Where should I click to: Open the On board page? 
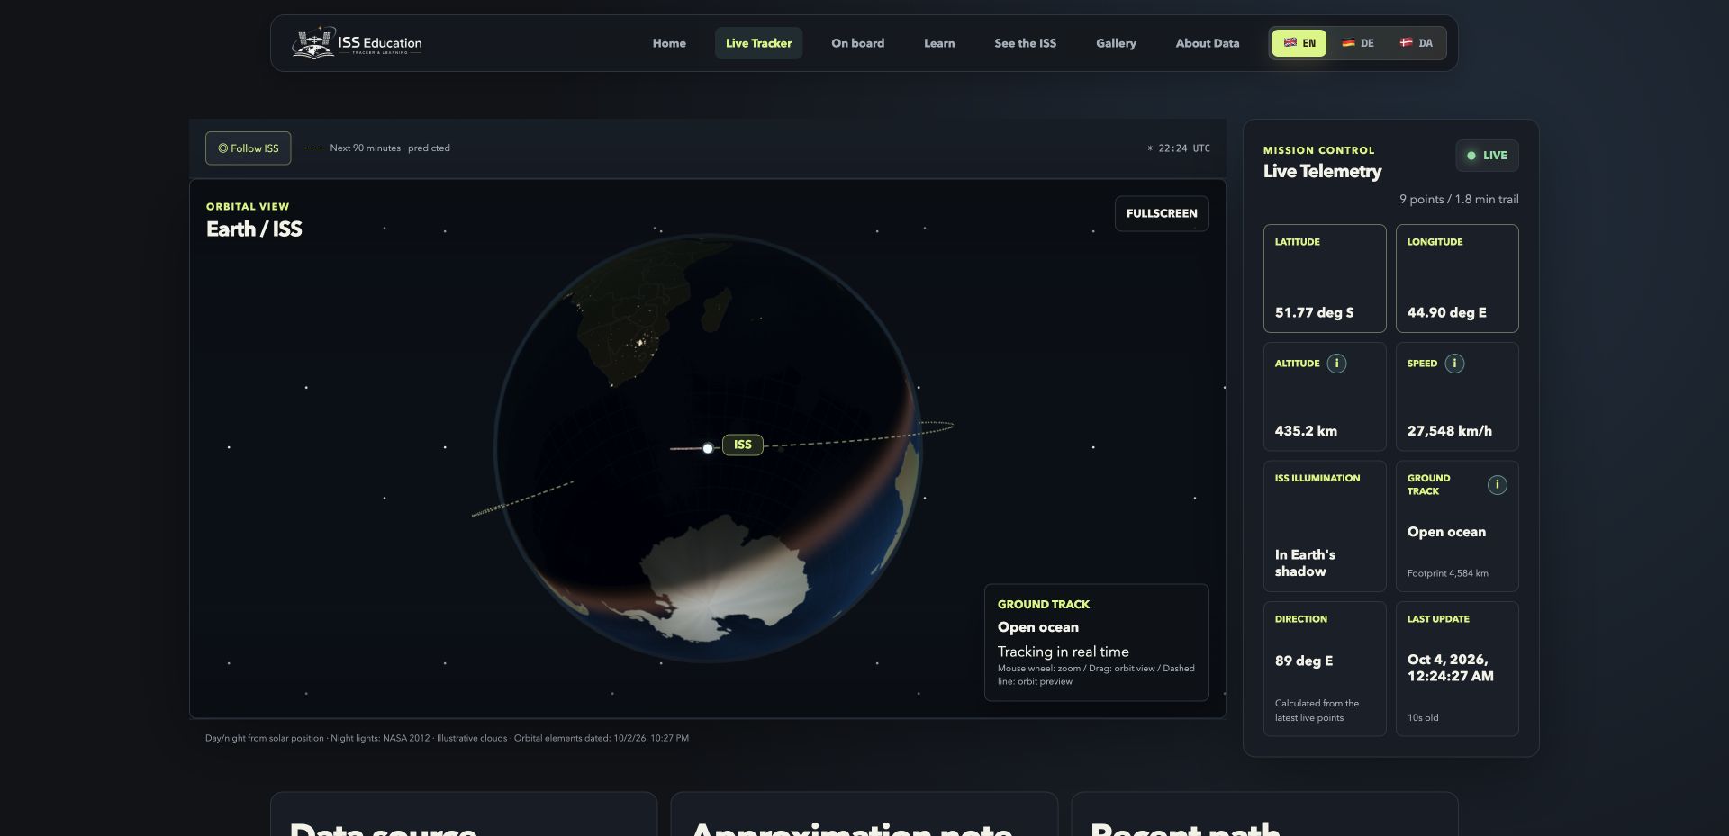[x=857, y=43]
